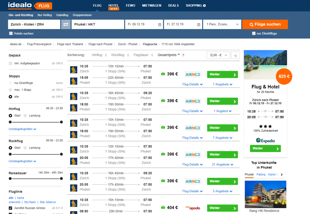Viewport: 310px width, 214px height.
Task: Click the AIRNGO logo on the first offer
Action: point(193,74)
